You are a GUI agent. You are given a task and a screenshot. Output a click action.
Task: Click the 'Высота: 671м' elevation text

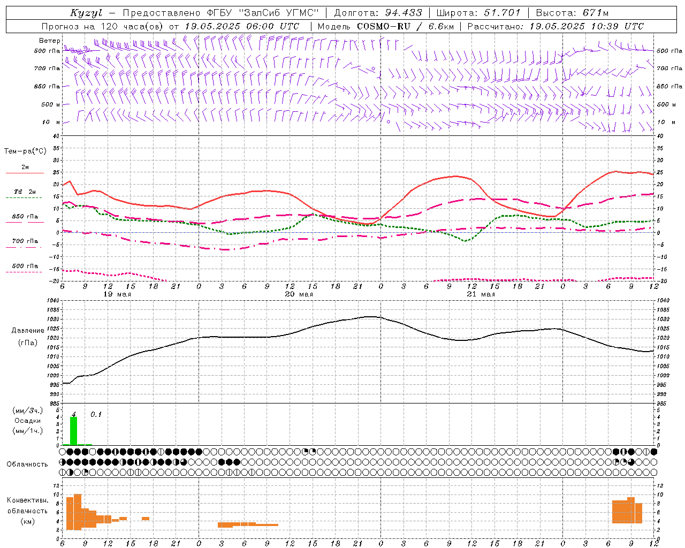point(572,13)
